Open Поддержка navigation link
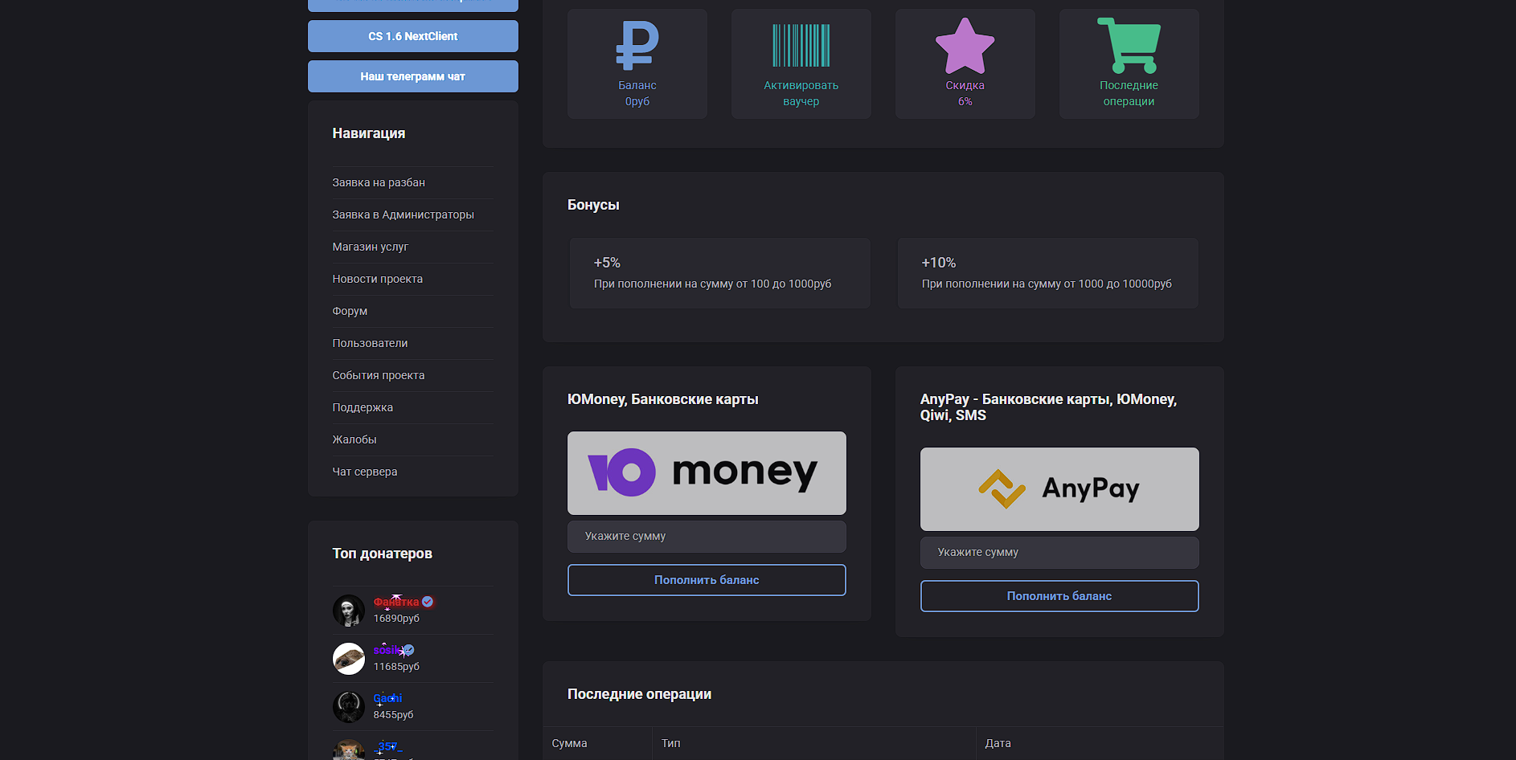Image resolution: width=1516 pixels, height=760 pixels. pos(363,408)
